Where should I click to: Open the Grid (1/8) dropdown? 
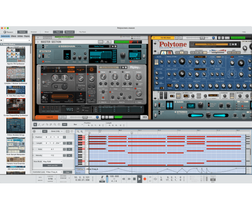(57, 131)
